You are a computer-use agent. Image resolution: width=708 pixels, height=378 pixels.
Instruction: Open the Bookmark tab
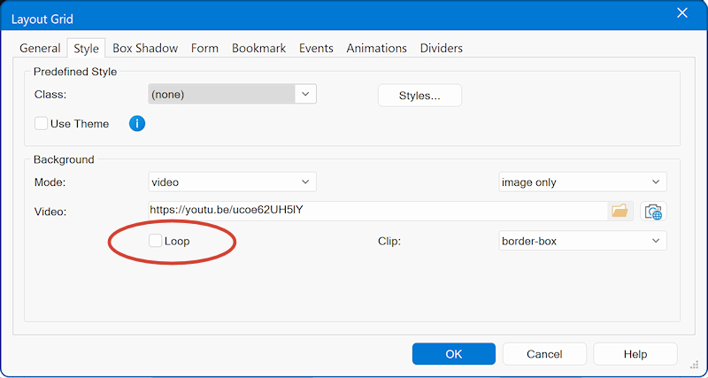click(x=258, y=49)
